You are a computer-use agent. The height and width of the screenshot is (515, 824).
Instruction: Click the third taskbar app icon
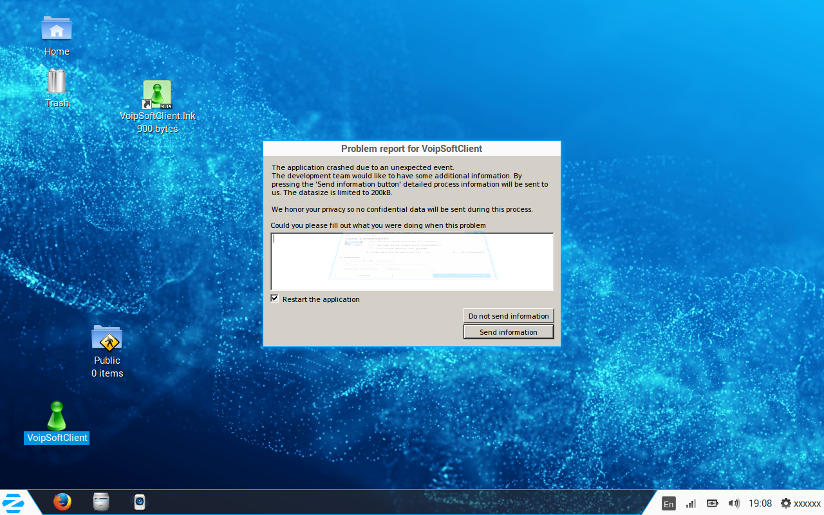[140, 502]
